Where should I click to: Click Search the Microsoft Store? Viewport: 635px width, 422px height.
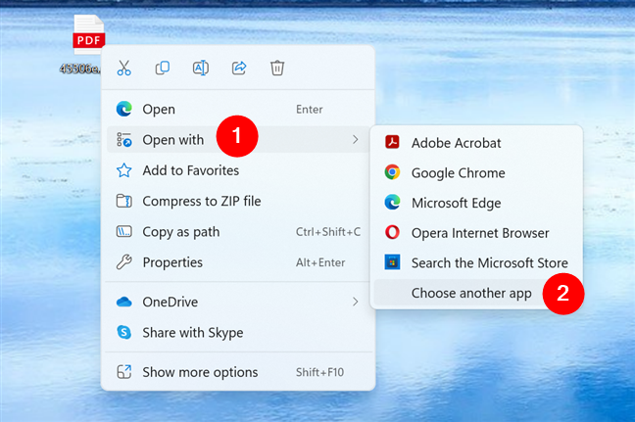[x=489, y=263]
